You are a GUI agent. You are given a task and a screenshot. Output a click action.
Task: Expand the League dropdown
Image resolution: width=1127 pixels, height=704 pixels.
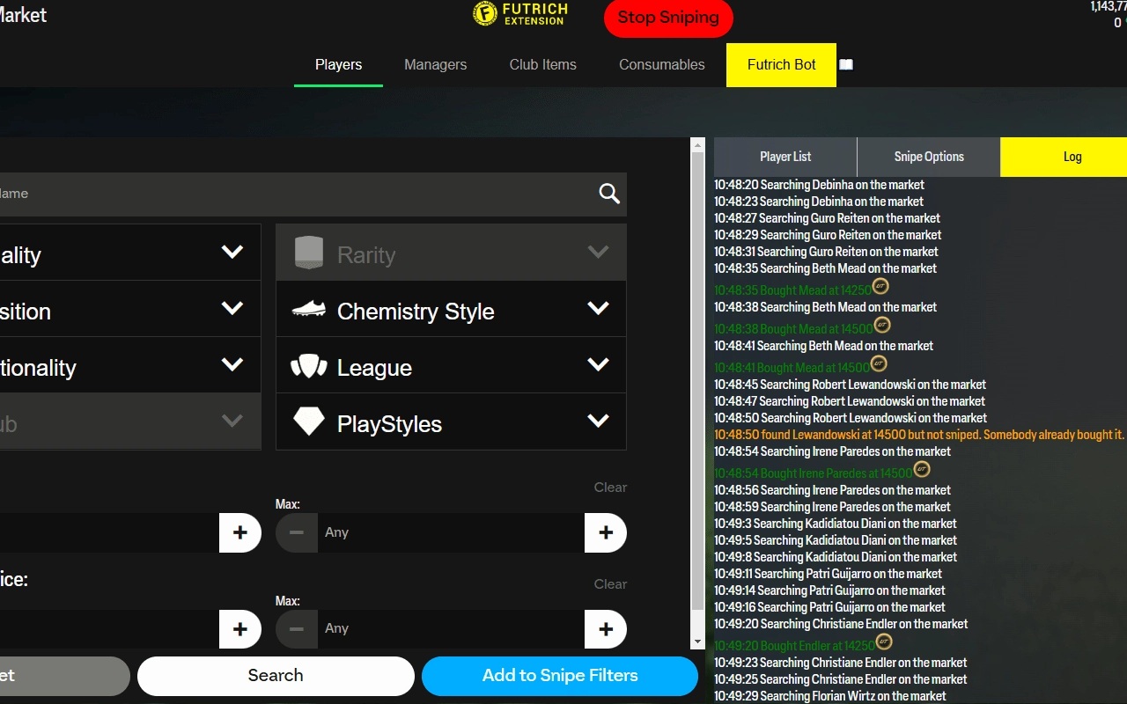coord(598,365)
